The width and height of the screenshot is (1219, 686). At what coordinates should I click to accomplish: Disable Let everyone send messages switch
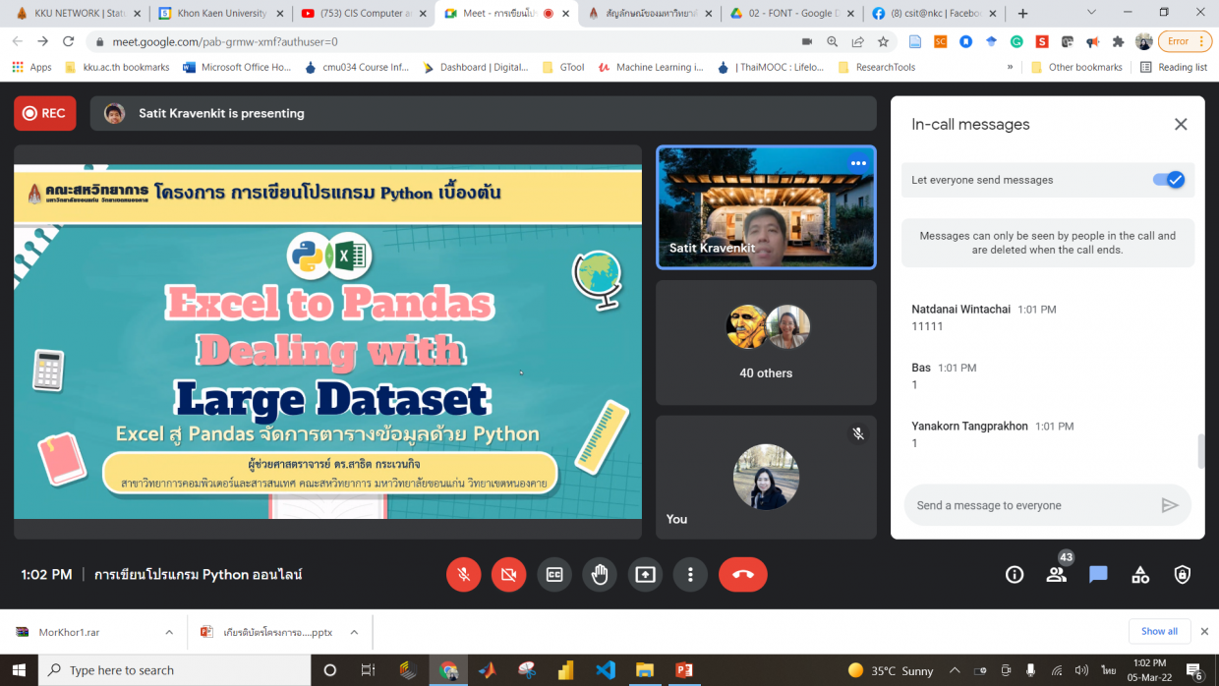click(x=1169, y=180)
